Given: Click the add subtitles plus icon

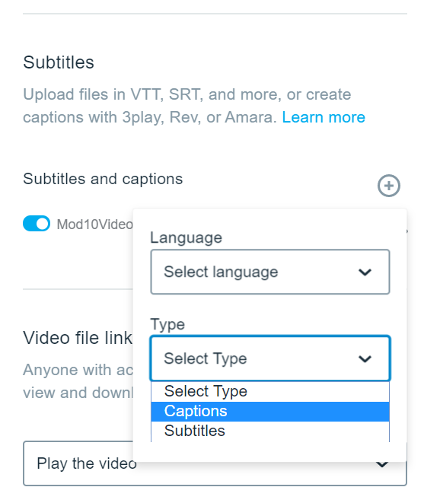Looking at the screenshot, I should click(x=388, y=186).
